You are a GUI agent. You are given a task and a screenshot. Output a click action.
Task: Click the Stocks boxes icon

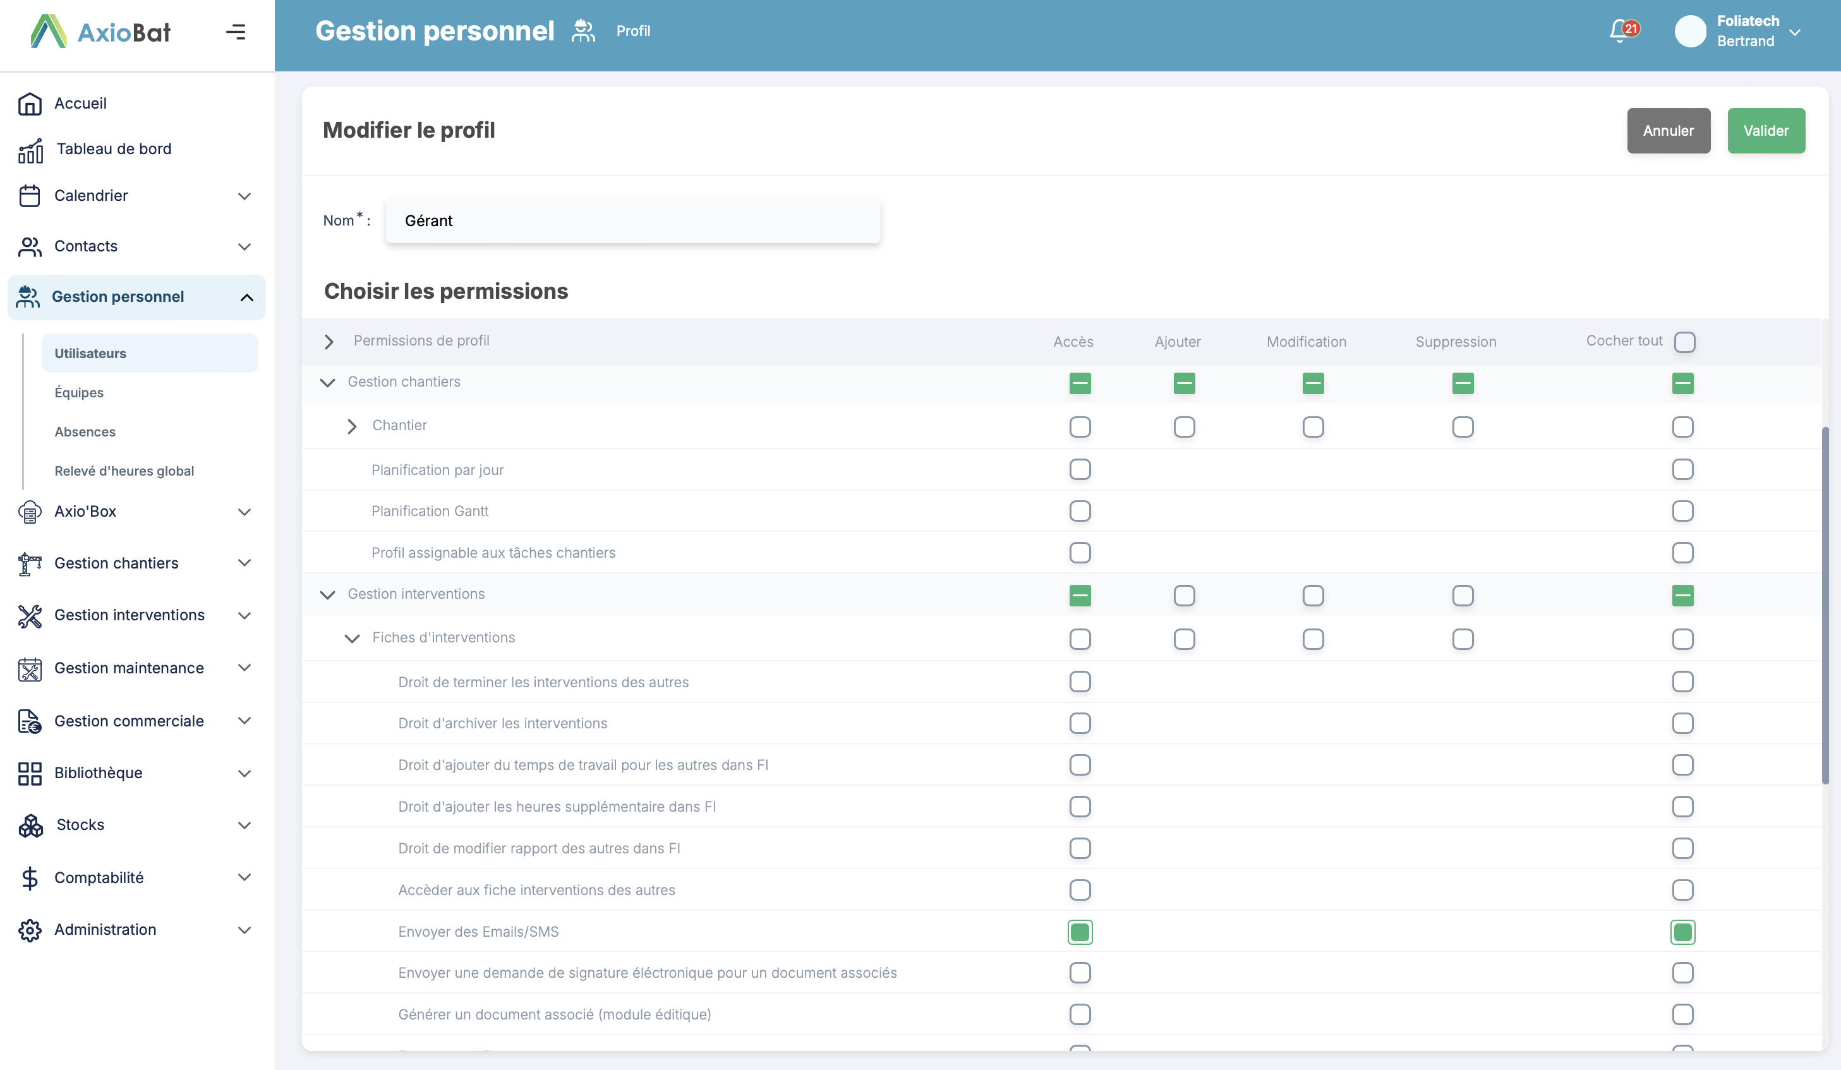pyautogui.click(x=31, y=826)
